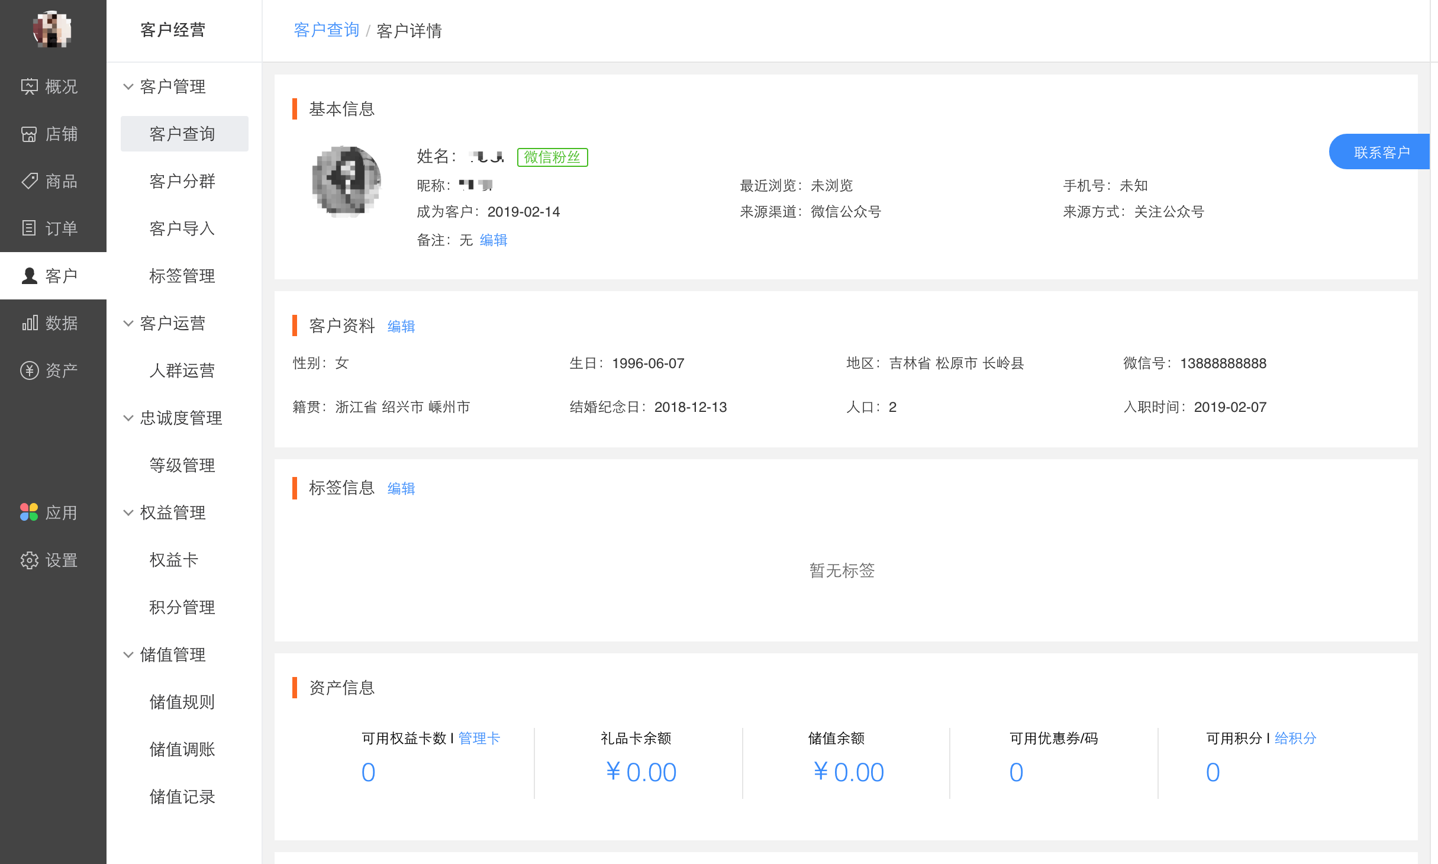1438x864 pixels.
Task: Open the 概况 overview section
Action: (x=53, y=86)
